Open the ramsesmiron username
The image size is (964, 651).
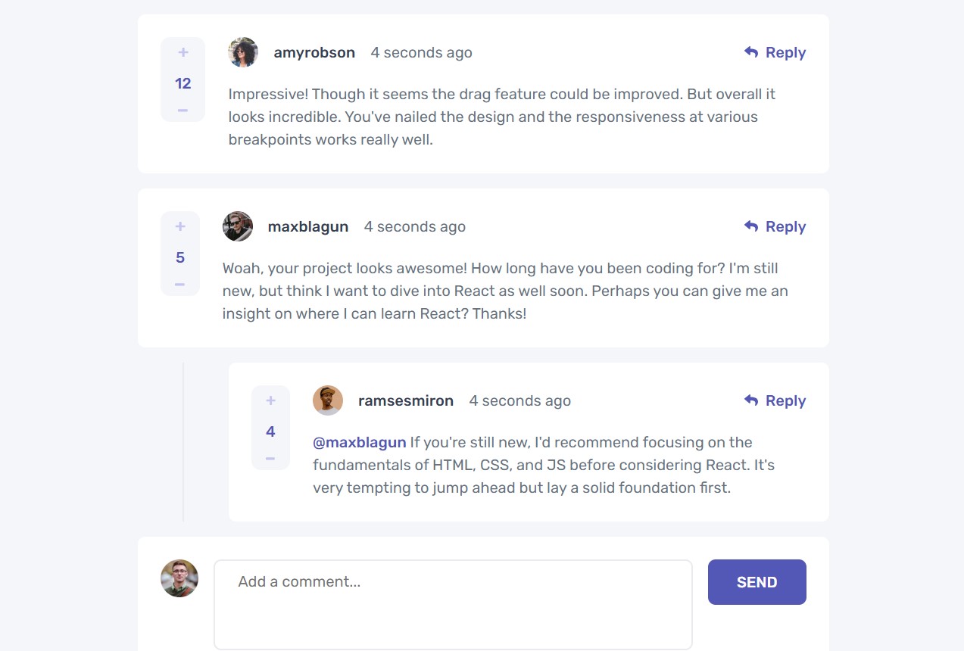click(x=406, y=401)
